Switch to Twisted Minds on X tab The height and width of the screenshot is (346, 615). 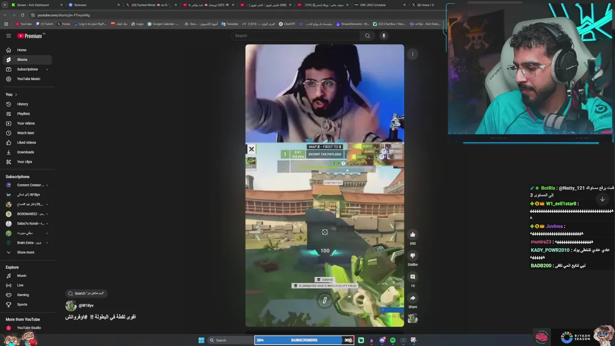(150, 5)
